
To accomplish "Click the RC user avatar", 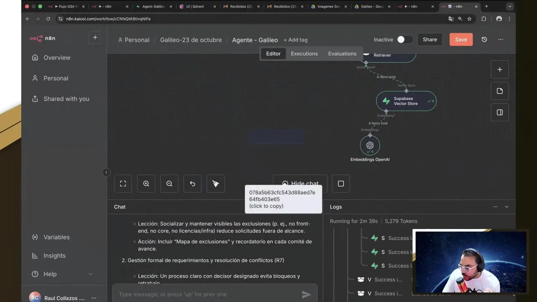I will pos(35,297).
